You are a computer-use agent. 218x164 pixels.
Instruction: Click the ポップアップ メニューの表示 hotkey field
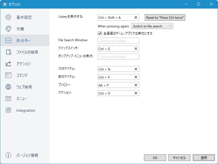click(118, 57)
